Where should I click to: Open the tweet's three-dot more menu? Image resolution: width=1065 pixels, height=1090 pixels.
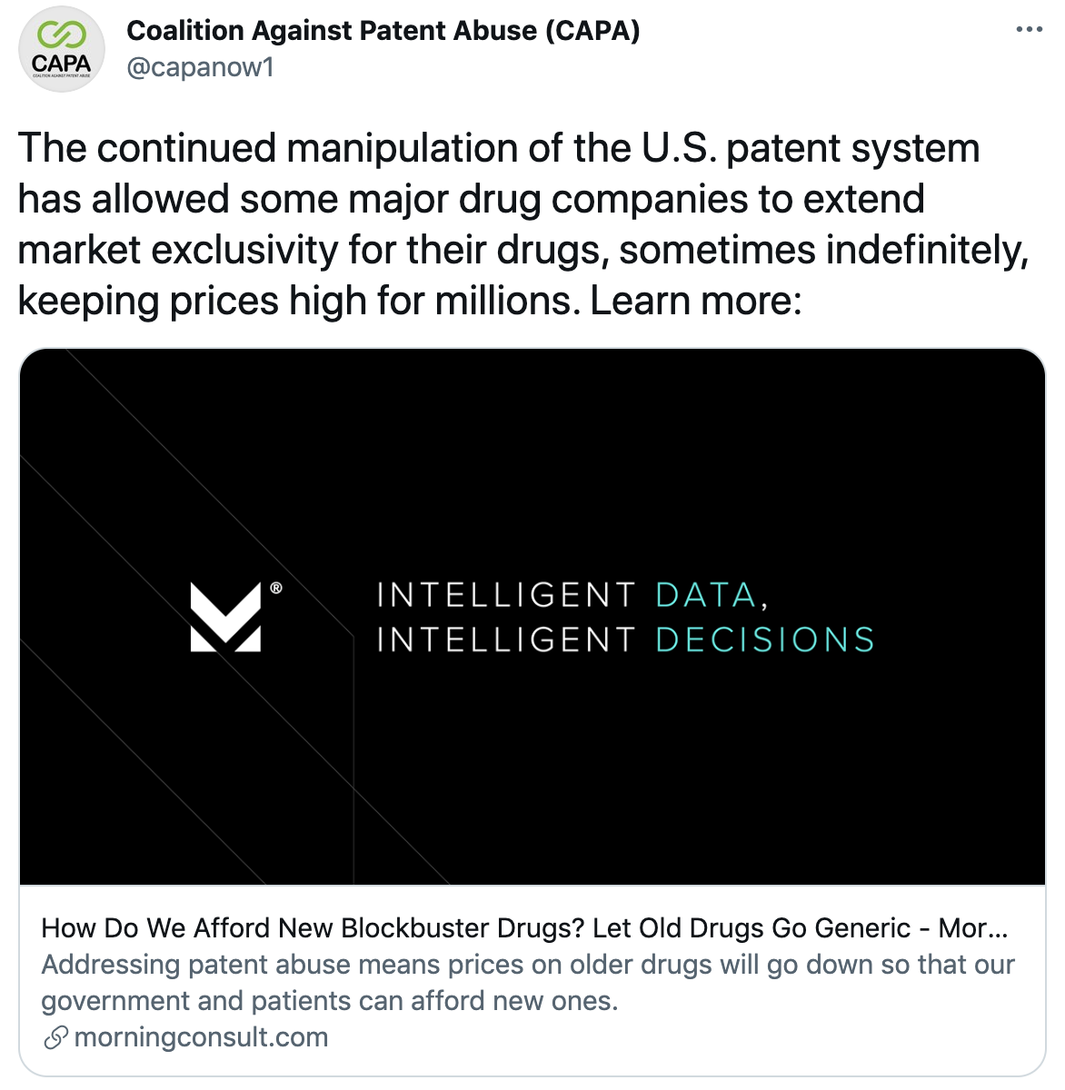click(1029, 30)
